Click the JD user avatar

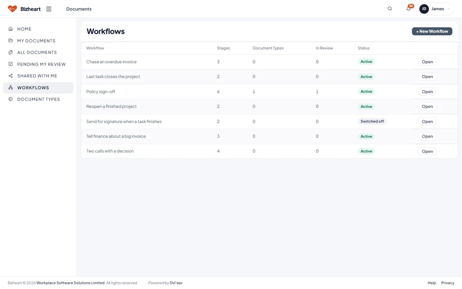tap(424, 9)
